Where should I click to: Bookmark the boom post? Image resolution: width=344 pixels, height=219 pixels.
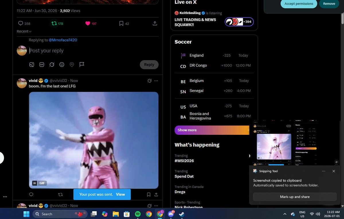pyautogui.click(x=148, y=194)
